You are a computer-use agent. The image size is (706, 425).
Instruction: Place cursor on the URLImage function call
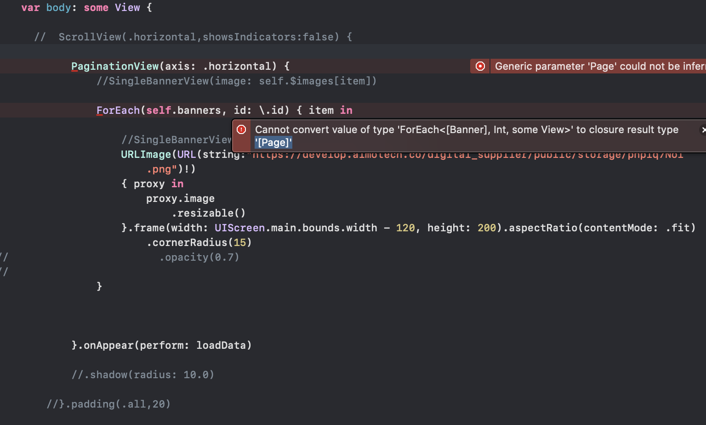coord(146,154)
